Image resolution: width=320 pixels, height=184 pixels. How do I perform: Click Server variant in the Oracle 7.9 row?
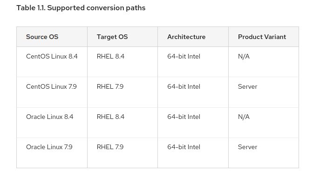tap(247, 147)
